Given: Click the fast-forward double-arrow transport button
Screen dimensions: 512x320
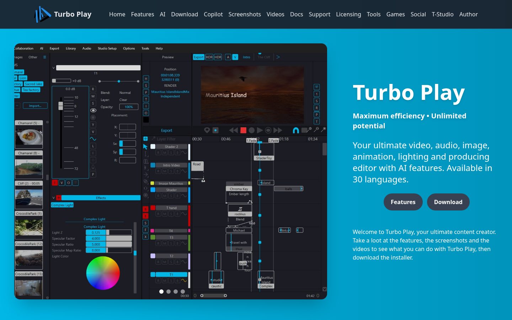Looking at the screenshot, I should (278, 130).
